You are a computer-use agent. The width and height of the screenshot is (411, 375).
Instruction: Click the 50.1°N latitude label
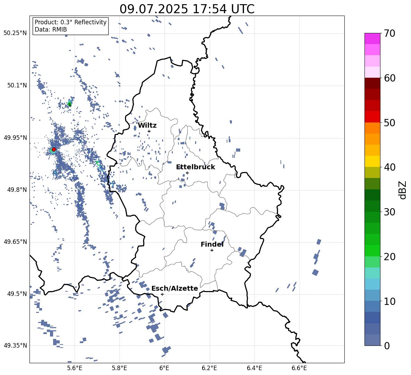pyautogui.click(x=17, y=86)
